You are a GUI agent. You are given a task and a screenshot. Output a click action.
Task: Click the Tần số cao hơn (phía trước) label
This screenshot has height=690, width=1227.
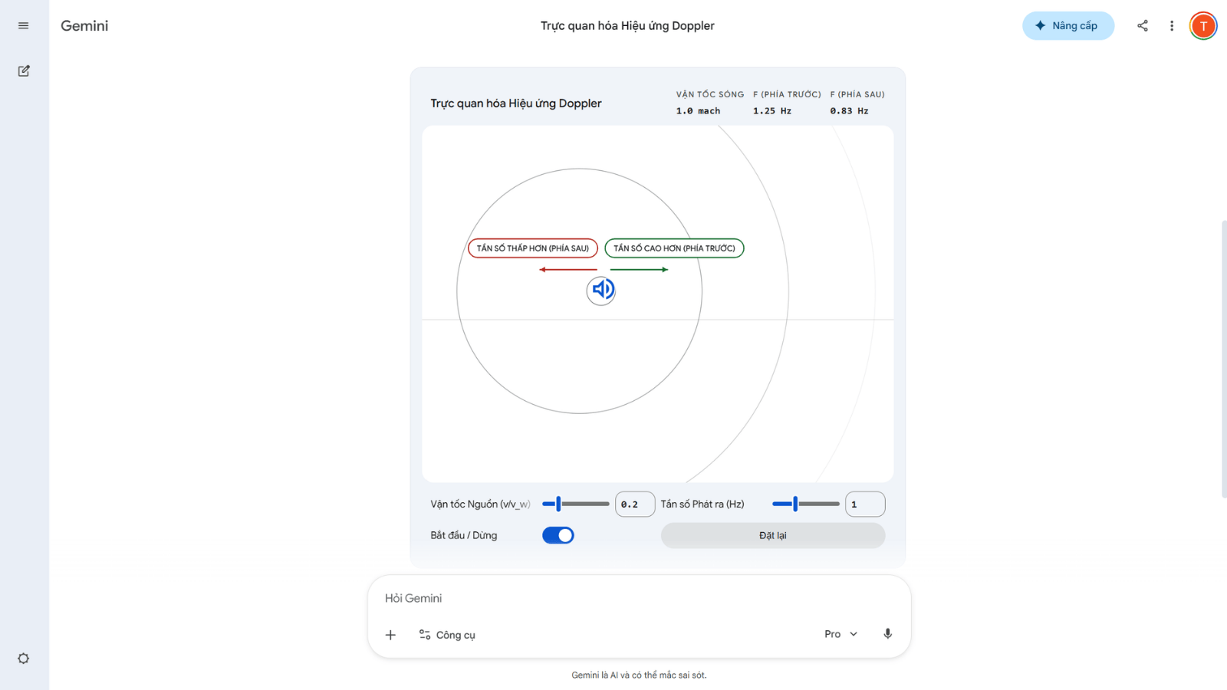(x=674, y=248)
